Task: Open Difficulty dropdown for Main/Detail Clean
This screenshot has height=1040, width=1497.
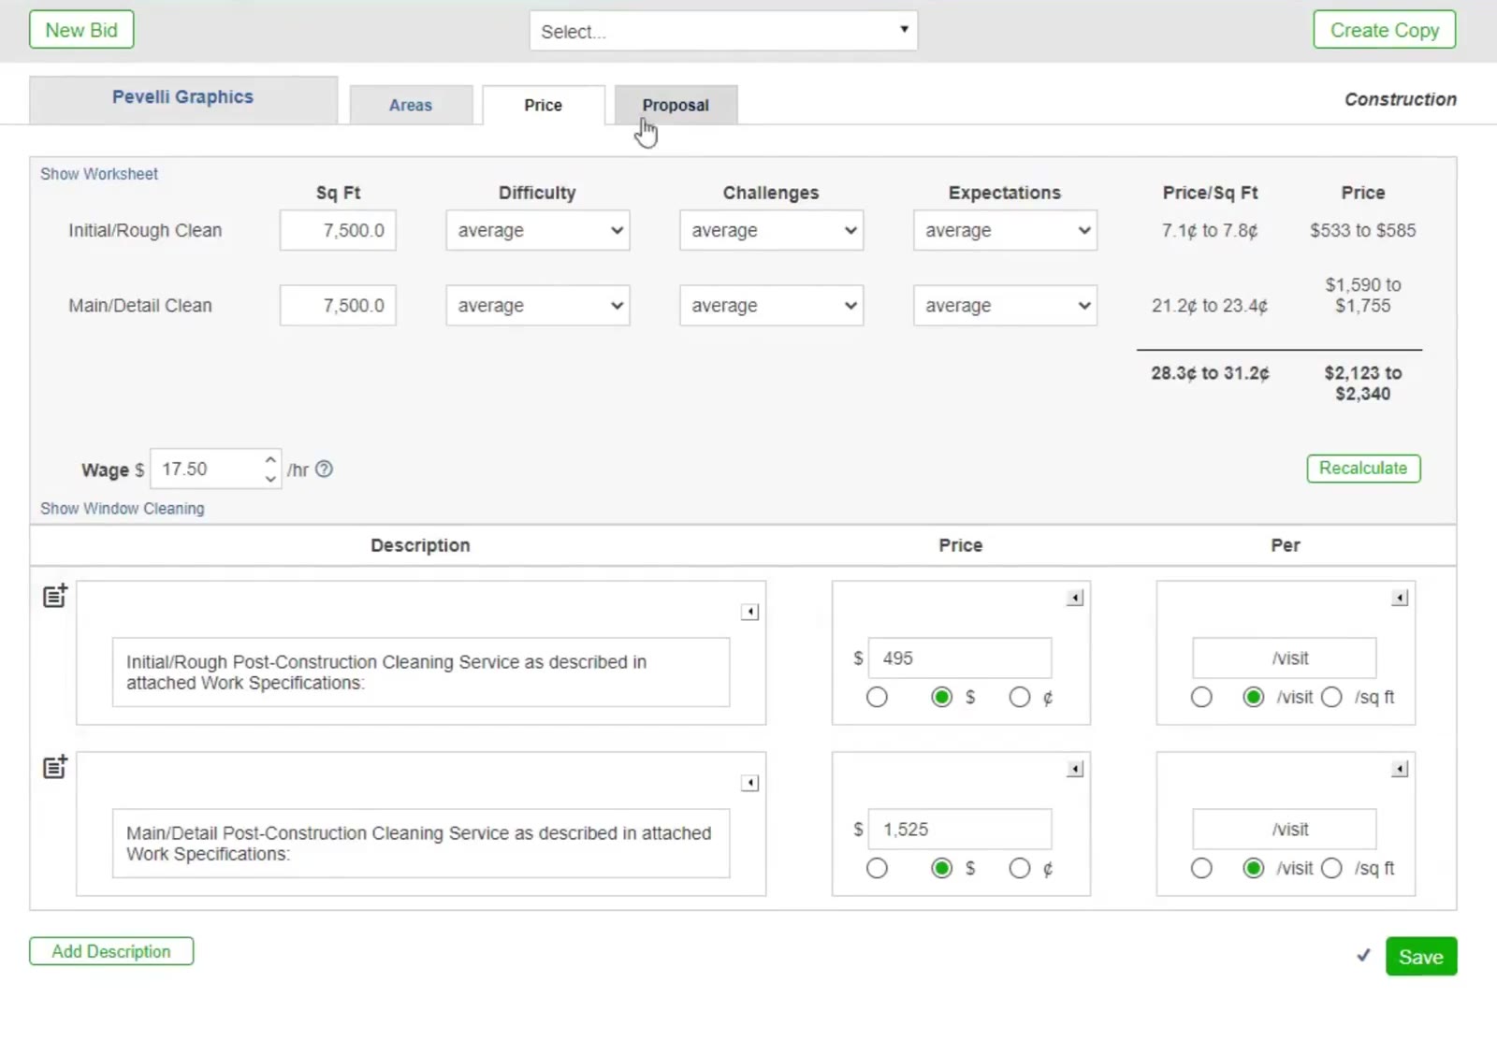Action: 538,306
